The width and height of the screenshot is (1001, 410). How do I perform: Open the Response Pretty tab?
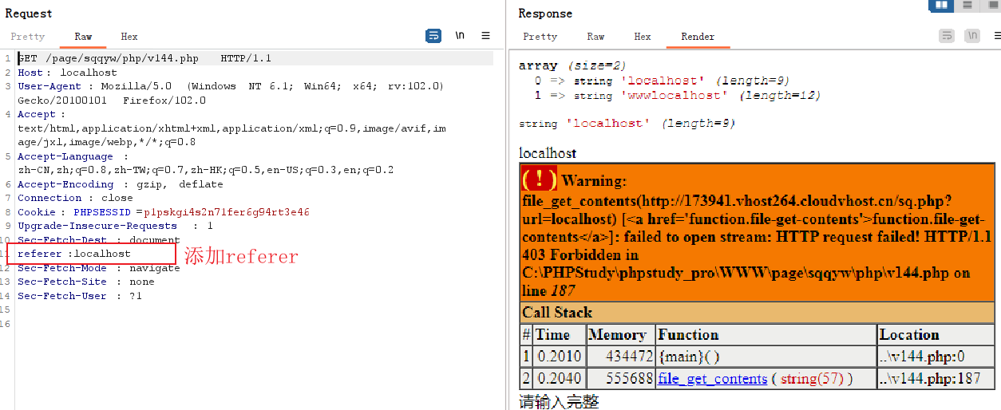point(540,37)
